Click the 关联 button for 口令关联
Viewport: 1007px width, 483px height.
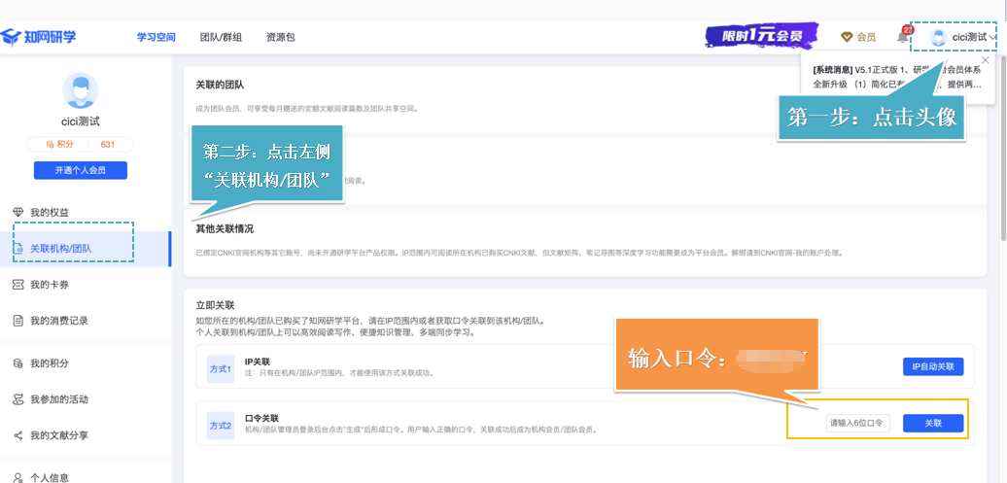click(933, 424)
